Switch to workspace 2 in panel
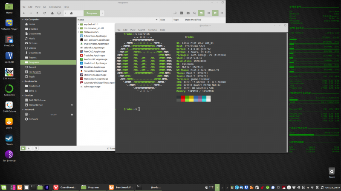This screenshot has height=191, width=341. coord(222,188)
